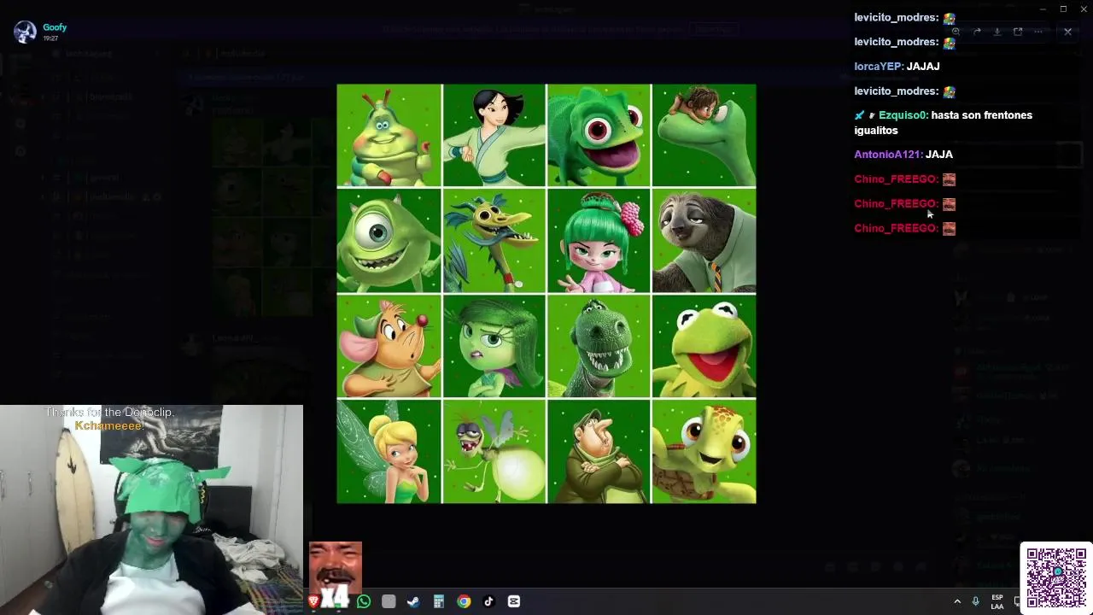Download the image with the download icon
The height and width of the screenshot is (615, 1093).
point(997,32)
